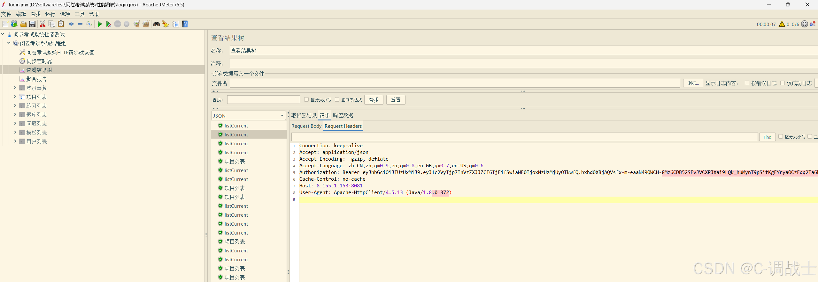Select first listCurrent result in list
818x282 pixels.
click(236, 126)
